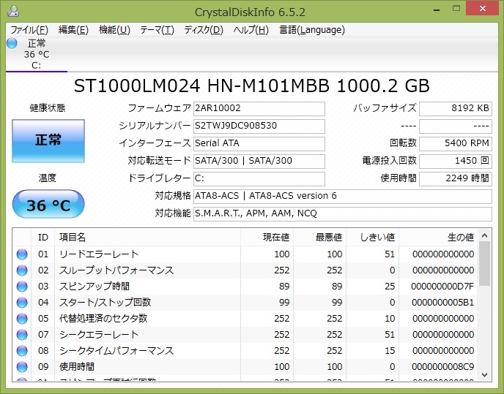
Task: Select the スピンアップ時間 row name
Action: click(94, 287)
